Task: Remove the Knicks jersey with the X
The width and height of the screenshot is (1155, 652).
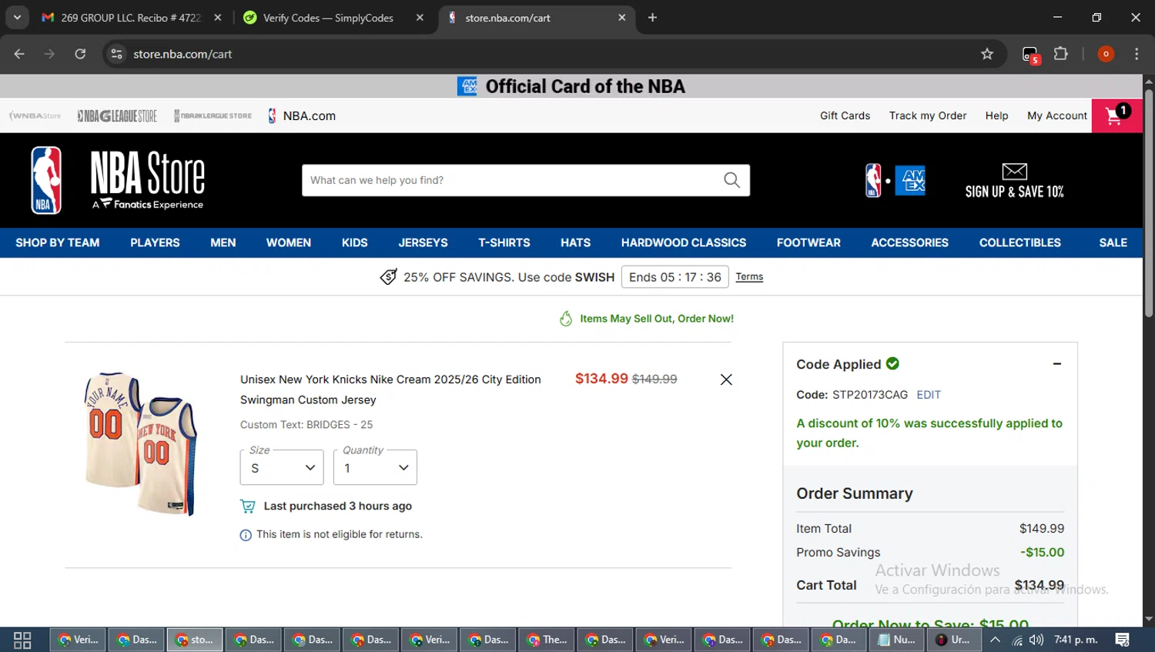Action: (x=726, y=379)
